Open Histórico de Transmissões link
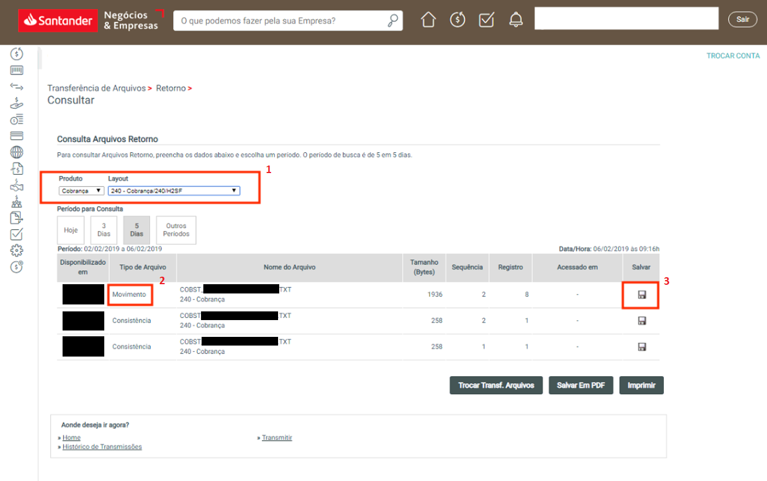This screenshot has width=767, height=481. click(102, 447)
